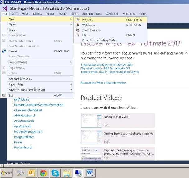Launch Outlook from the taskbar

coord(32,173)
